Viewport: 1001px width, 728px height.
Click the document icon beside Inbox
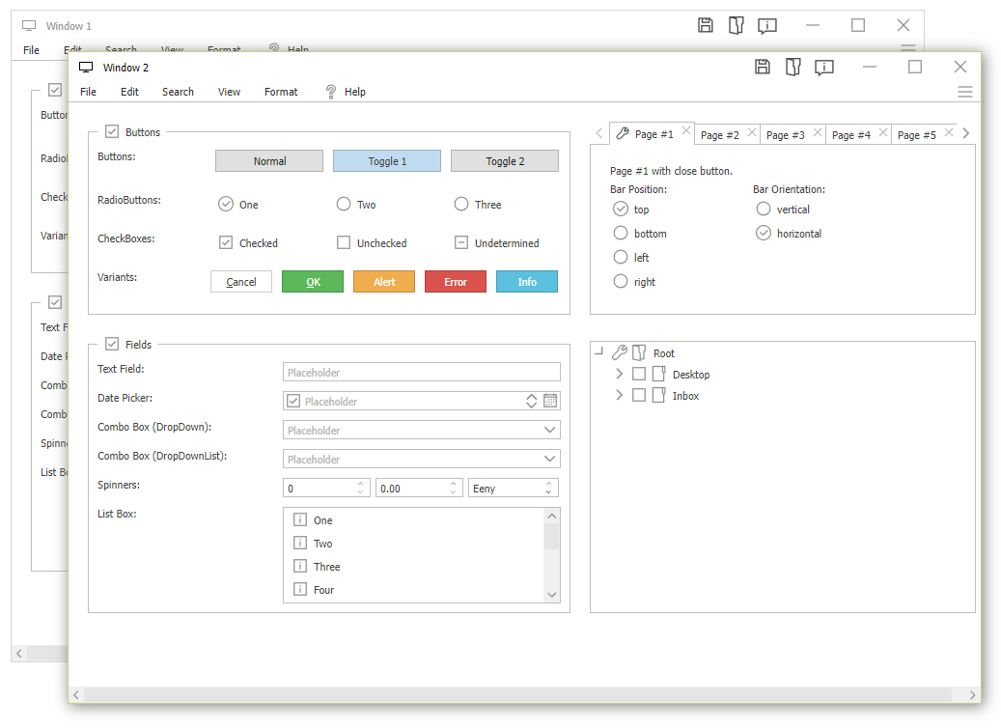point(659,395)
